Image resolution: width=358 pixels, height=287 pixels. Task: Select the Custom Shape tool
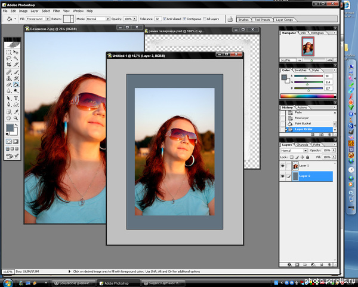pyautogui.click(x=16, y=105)
